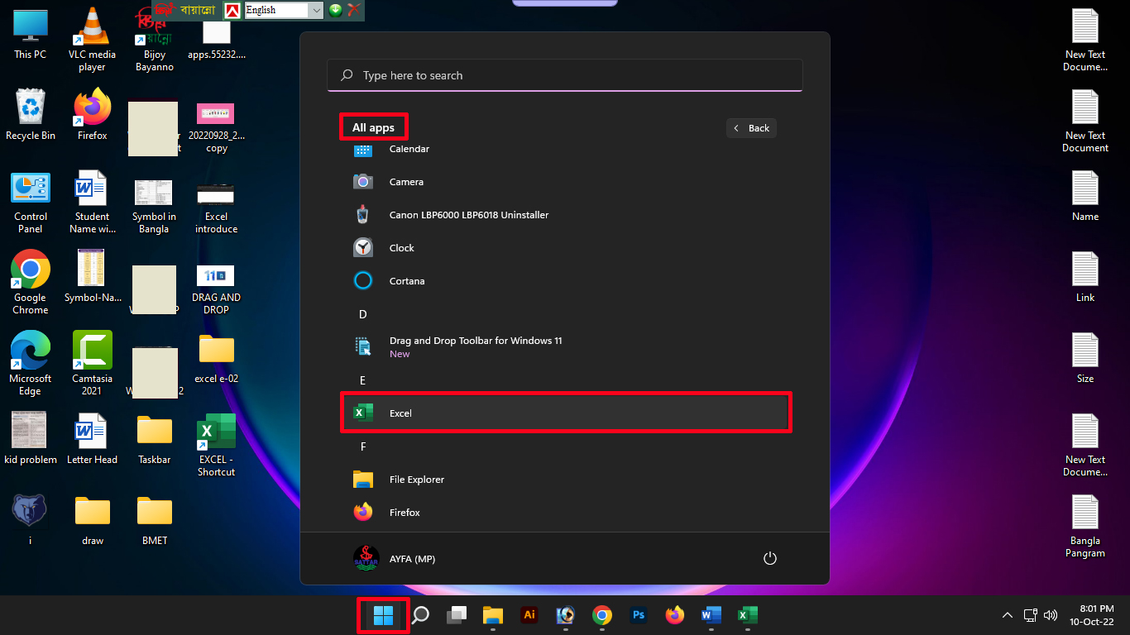1130x635 pixels.
Task: Jump to letter F section header
Action: point(363,446)
